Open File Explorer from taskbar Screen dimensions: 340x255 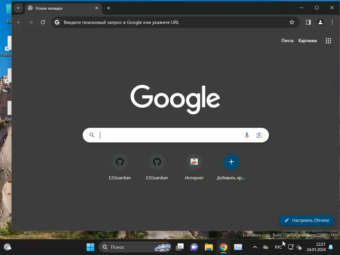click(209, 247)
